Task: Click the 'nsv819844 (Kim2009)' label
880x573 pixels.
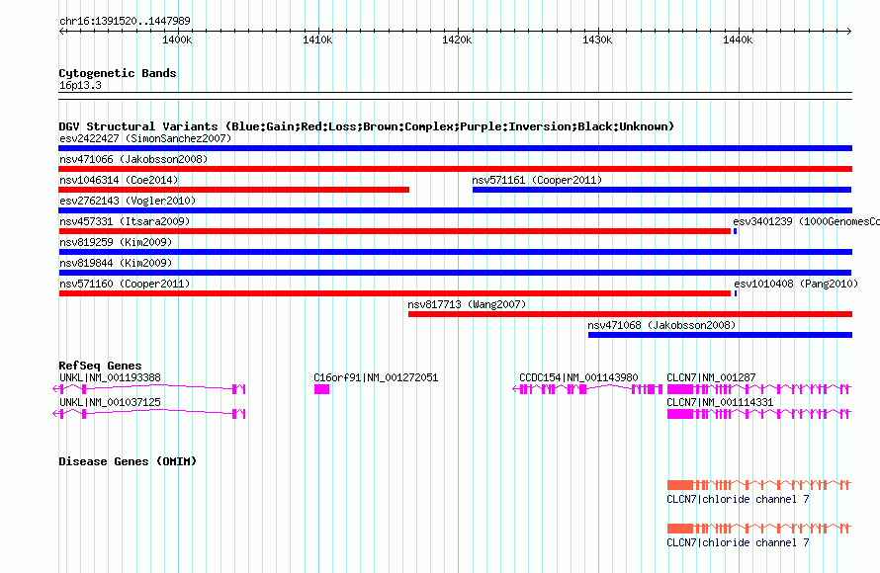Action: coord(116,263)
